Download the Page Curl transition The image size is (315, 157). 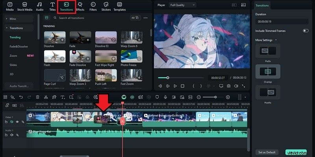click(x=63, y=78)
